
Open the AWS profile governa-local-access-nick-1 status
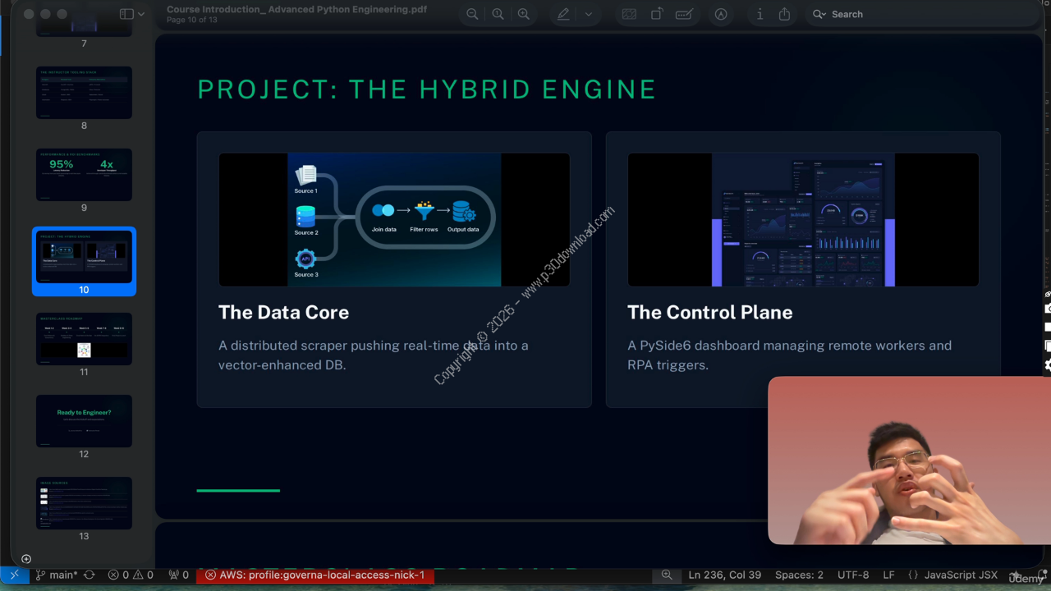(x=315, y=575)
